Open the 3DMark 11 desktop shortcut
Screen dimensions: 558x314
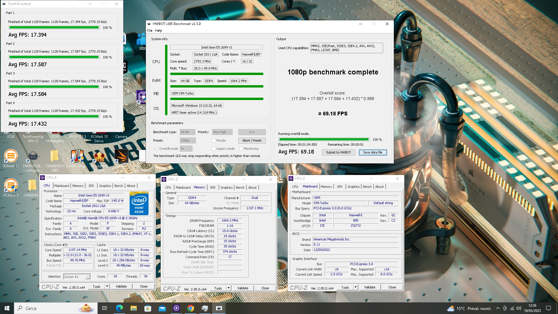tap(11, 159)
